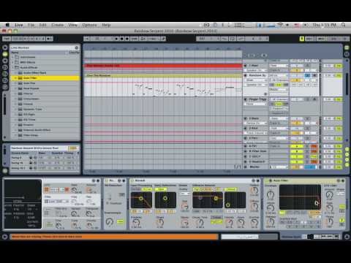Open the Live Devices browser icon

tap(5, 54)
